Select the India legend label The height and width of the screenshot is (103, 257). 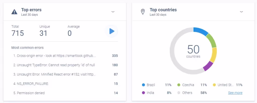[x=150, y=93]
